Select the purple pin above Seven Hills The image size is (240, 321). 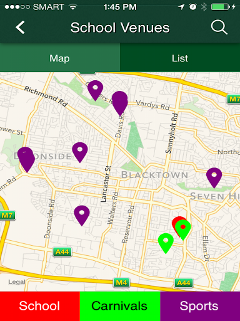click(x=214, y=178)
